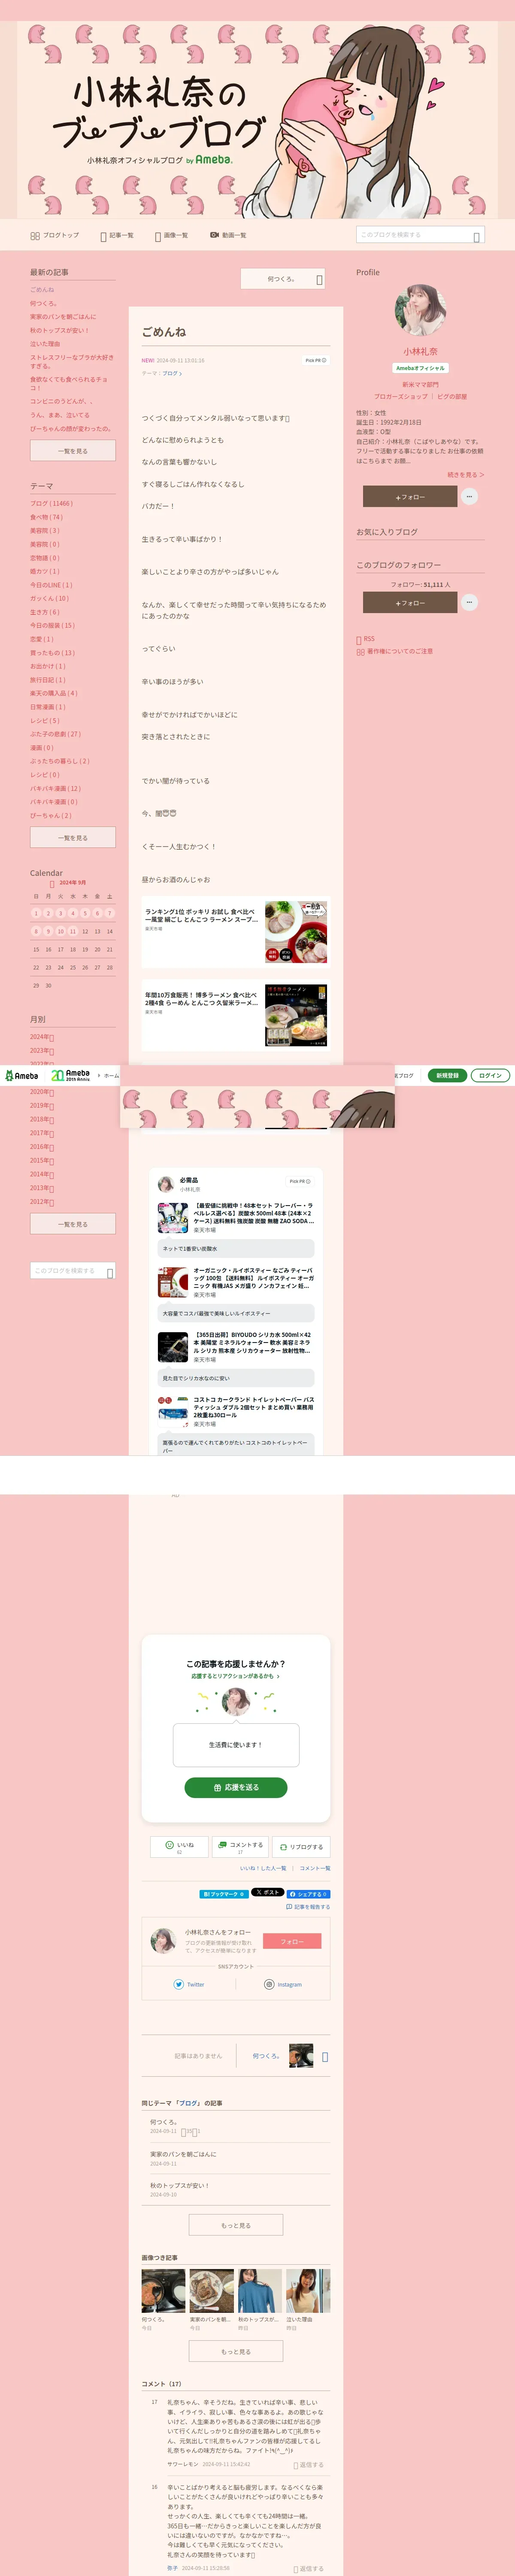Click the Amebaオフィシャル badge

point(420,368)
